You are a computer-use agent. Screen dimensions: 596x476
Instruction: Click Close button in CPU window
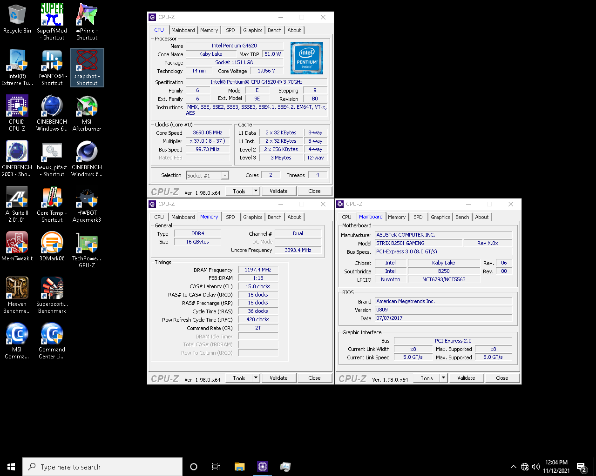point(314,191)
